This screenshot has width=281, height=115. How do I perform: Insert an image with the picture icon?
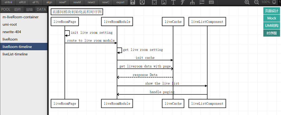coord(164,2)
